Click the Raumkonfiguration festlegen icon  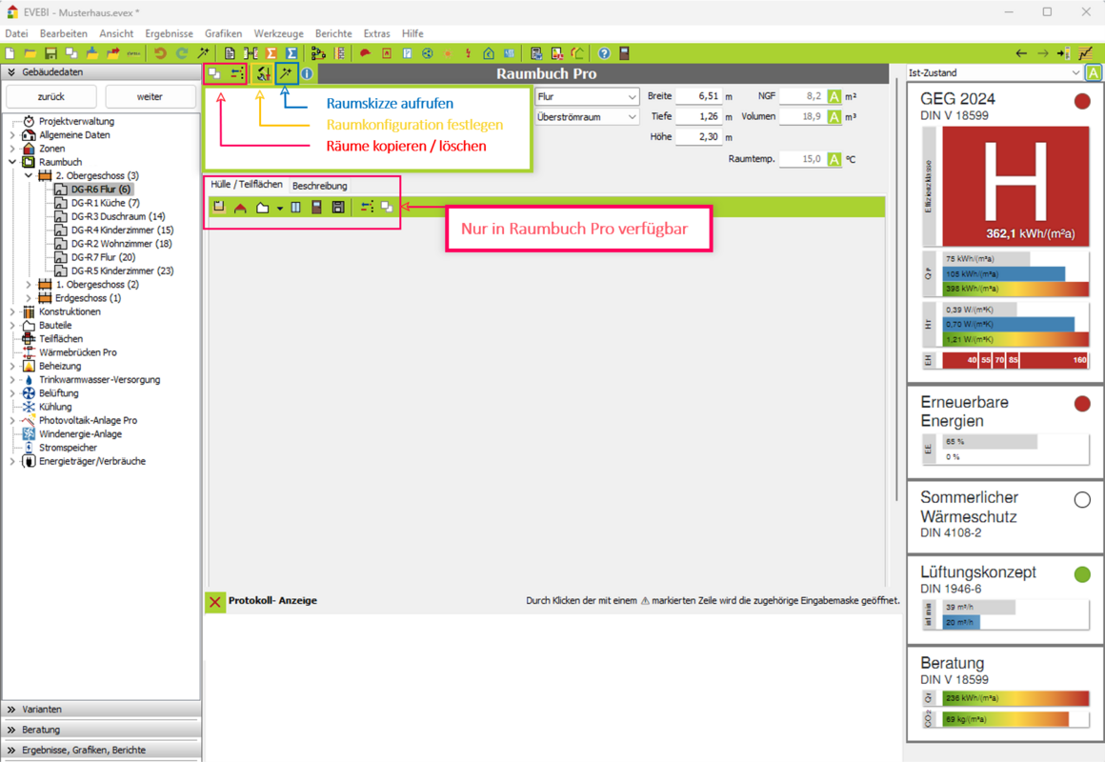tap(263, 73)
